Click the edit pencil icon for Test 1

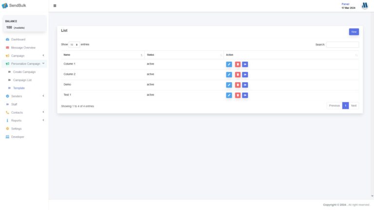point(229,95)
